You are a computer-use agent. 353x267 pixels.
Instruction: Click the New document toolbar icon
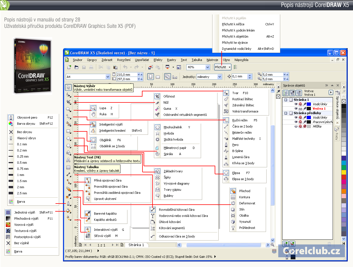coord(69,67)
